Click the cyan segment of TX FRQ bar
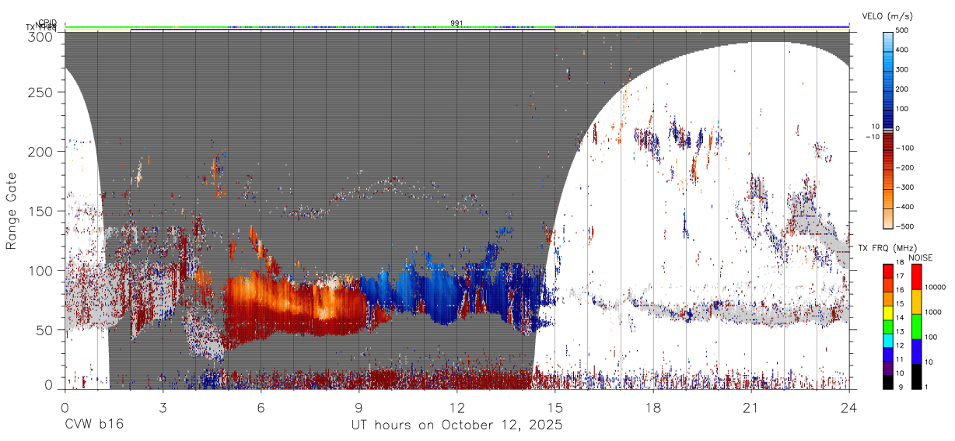This screenshot has width=955, height=441. pyautogui.click(x=887, y=339)
